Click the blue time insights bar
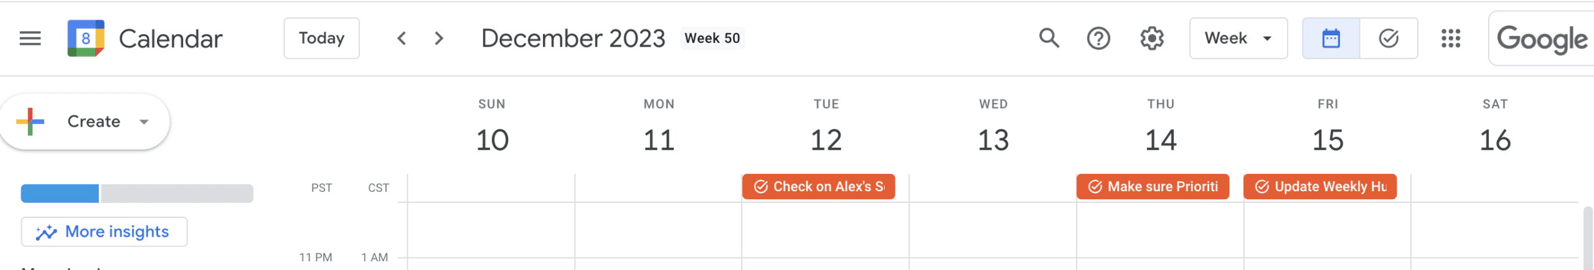 pyautogui.click(x=60, y=194)
